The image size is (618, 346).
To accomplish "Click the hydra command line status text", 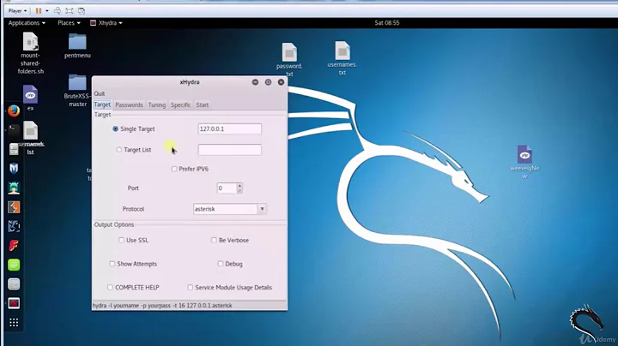I will [x=162, y=305].
